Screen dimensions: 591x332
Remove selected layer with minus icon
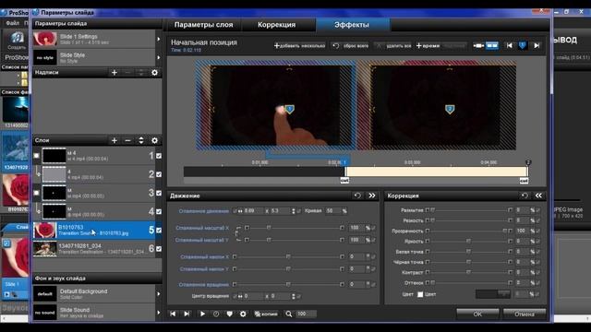click(x=127, y=140)
